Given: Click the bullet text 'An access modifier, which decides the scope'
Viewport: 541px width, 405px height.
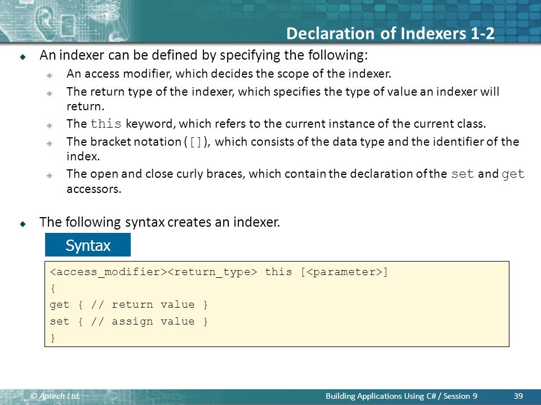Looking at the screenshot, I should [x=229, y=74].
